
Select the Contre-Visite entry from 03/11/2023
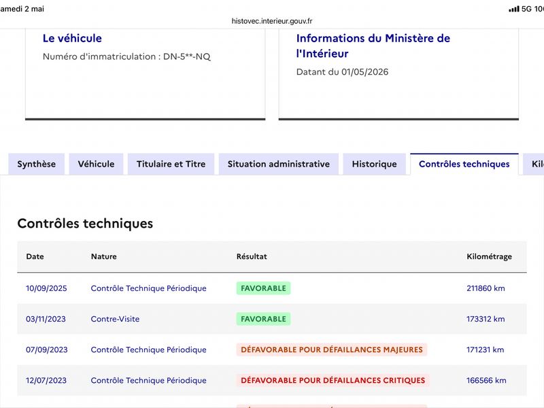[x=115, y=319]
